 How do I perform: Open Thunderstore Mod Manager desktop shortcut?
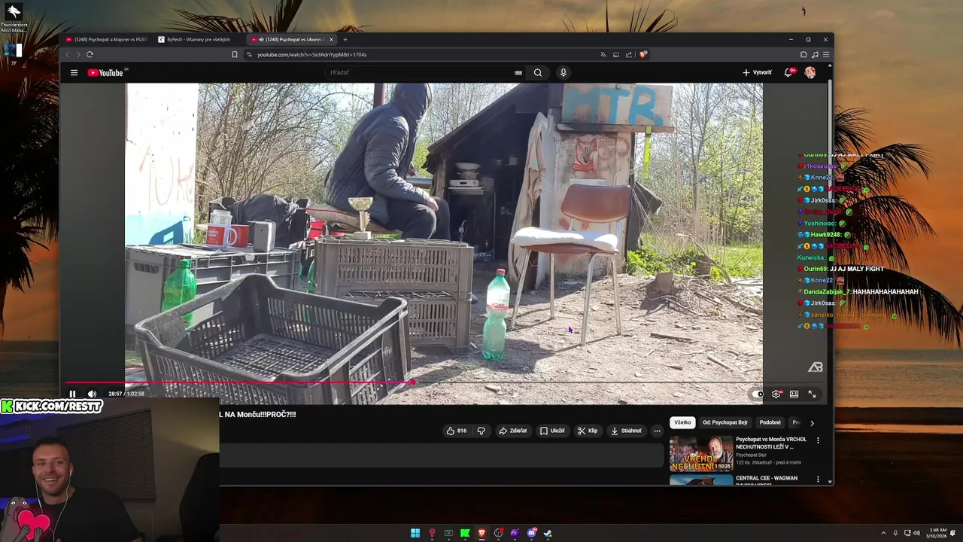tap(14, 19)
